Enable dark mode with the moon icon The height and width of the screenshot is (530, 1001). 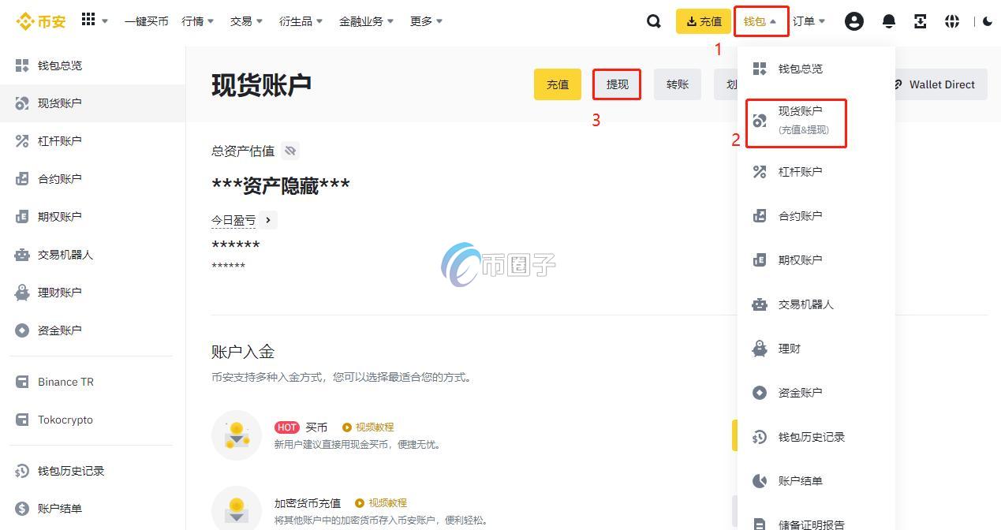click(988, 21)
